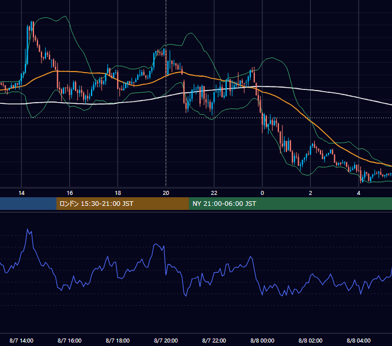Image resolution: width=392 pixels, height=346 pixels.
Task: Click the oscillator's highest peak near 8/7 14:00
Action: [28, 229]
